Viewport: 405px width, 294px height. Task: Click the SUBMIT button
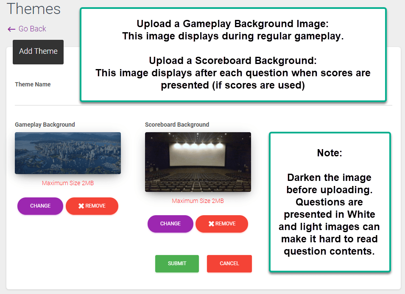click(177, 263)
